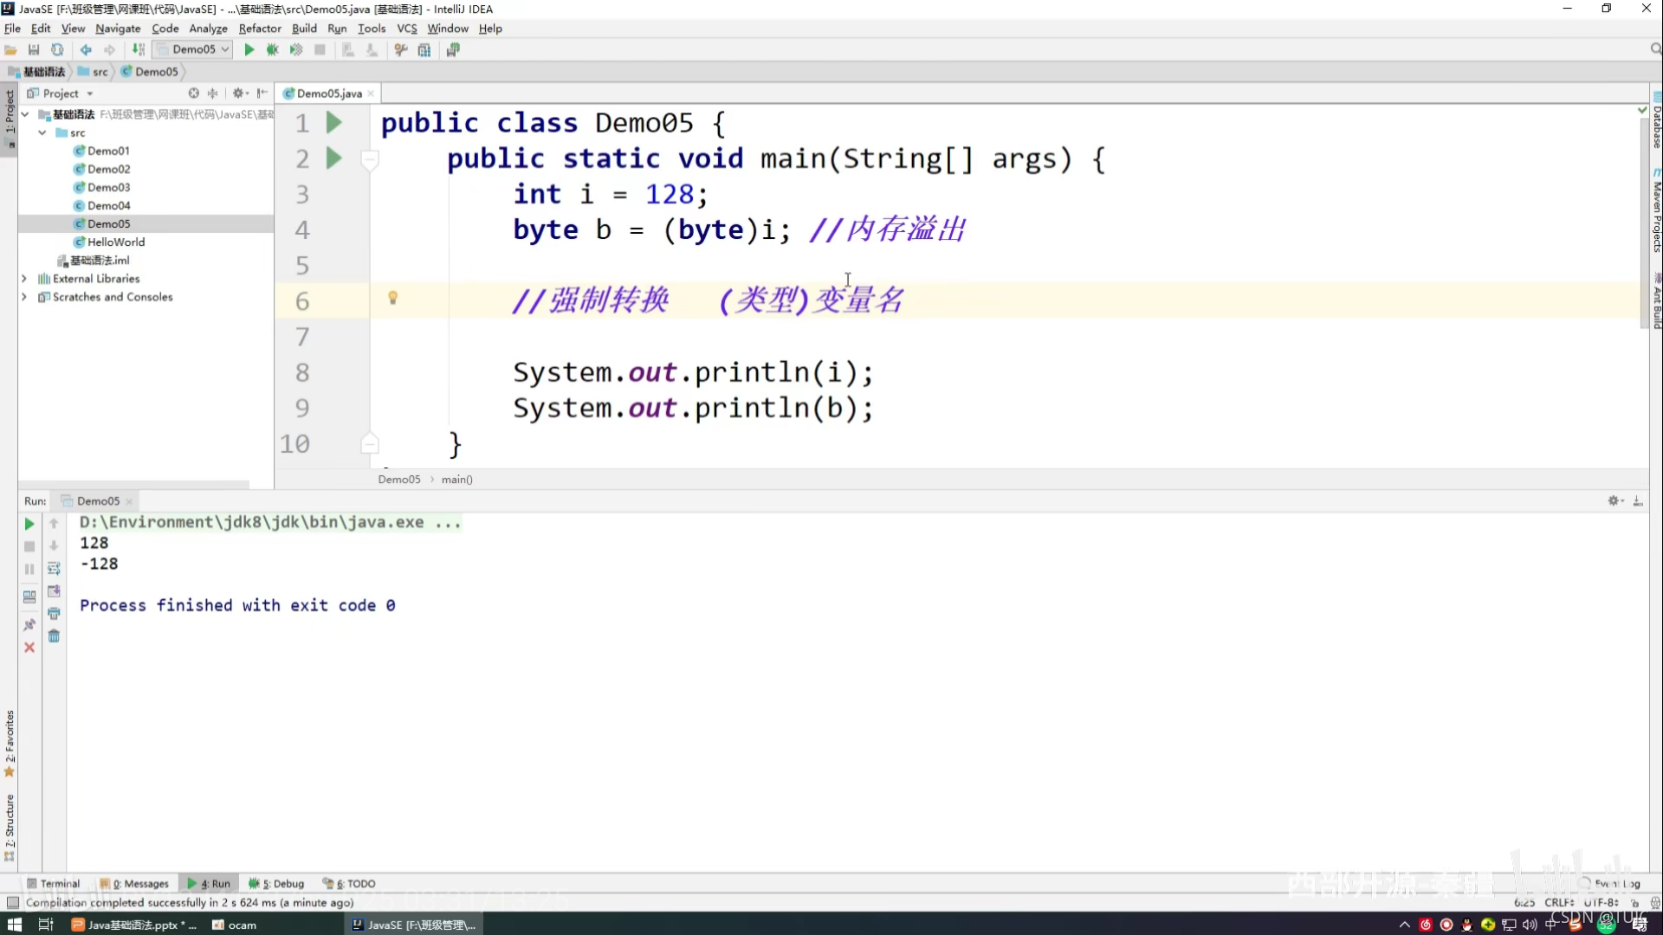Click the External Libraries tree node
Screen dimensions: 1663x935
click(x=96, y=279)
